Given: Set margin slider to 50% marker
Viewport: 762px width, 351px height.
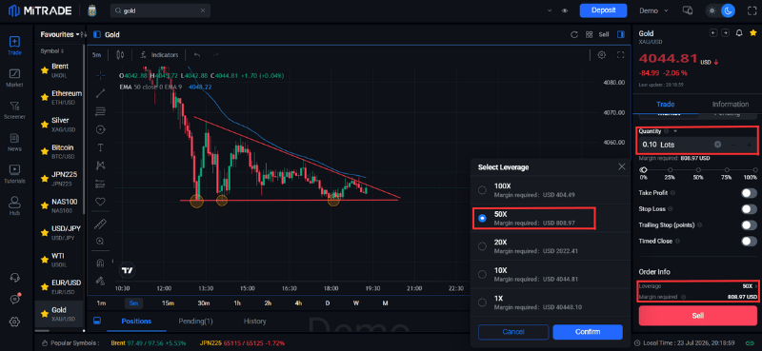Looking at the screenshot, I should [698, 170].
